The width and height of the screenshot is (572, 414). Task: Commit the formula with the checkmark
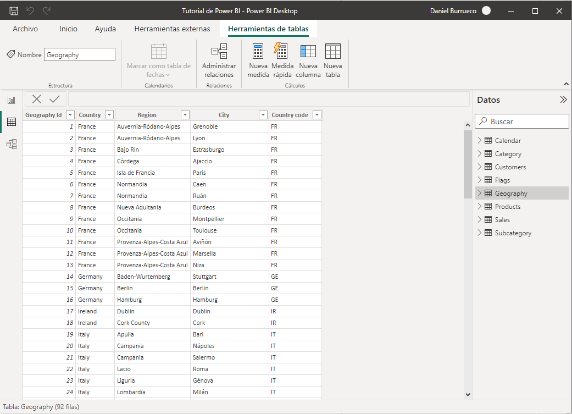click(54, 99)
